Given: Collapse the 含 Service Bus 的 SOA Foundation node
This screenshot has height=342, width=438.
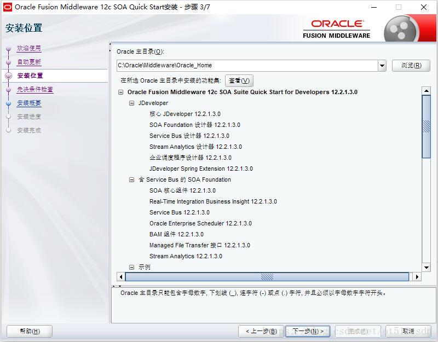Looking at the screenshot, I should coord(131,180).
